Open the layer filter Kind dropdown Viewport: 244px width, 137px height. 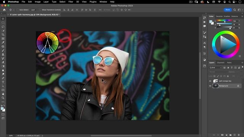point(215,68)
